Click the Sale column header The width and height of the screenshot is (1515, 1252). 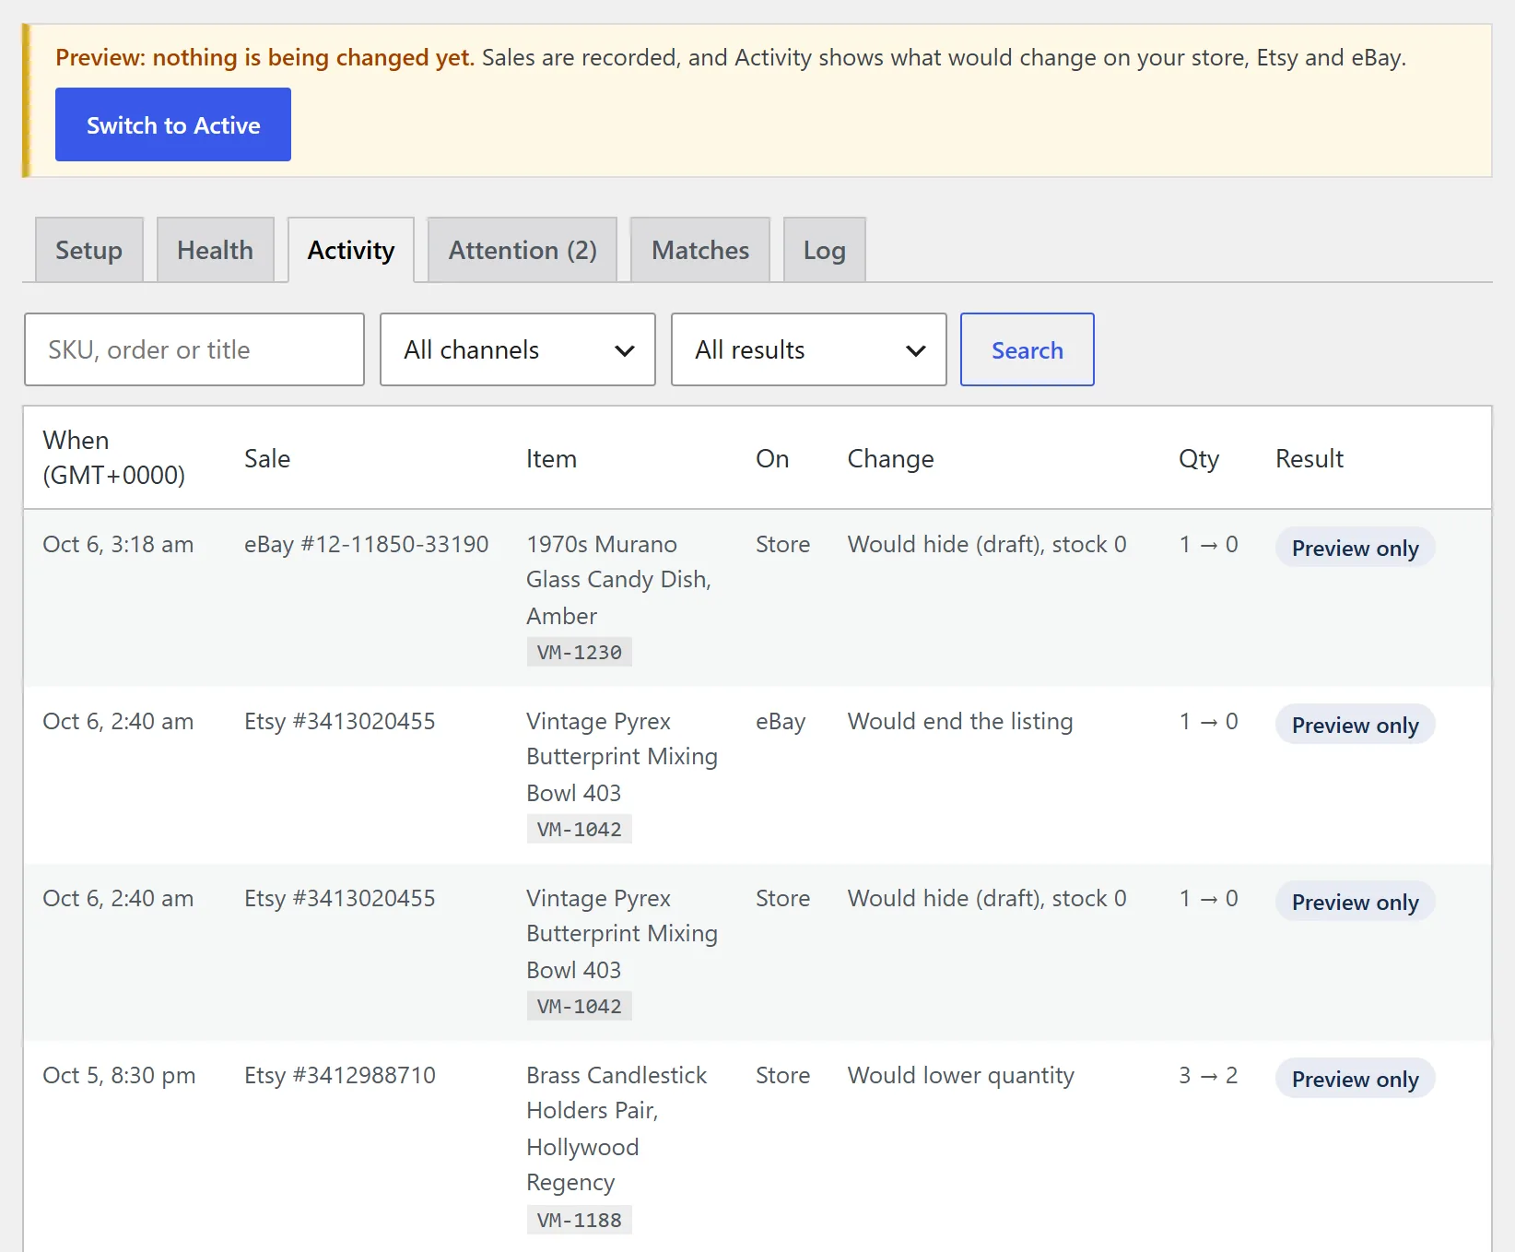pyautogui.click(x=267, y=458)
